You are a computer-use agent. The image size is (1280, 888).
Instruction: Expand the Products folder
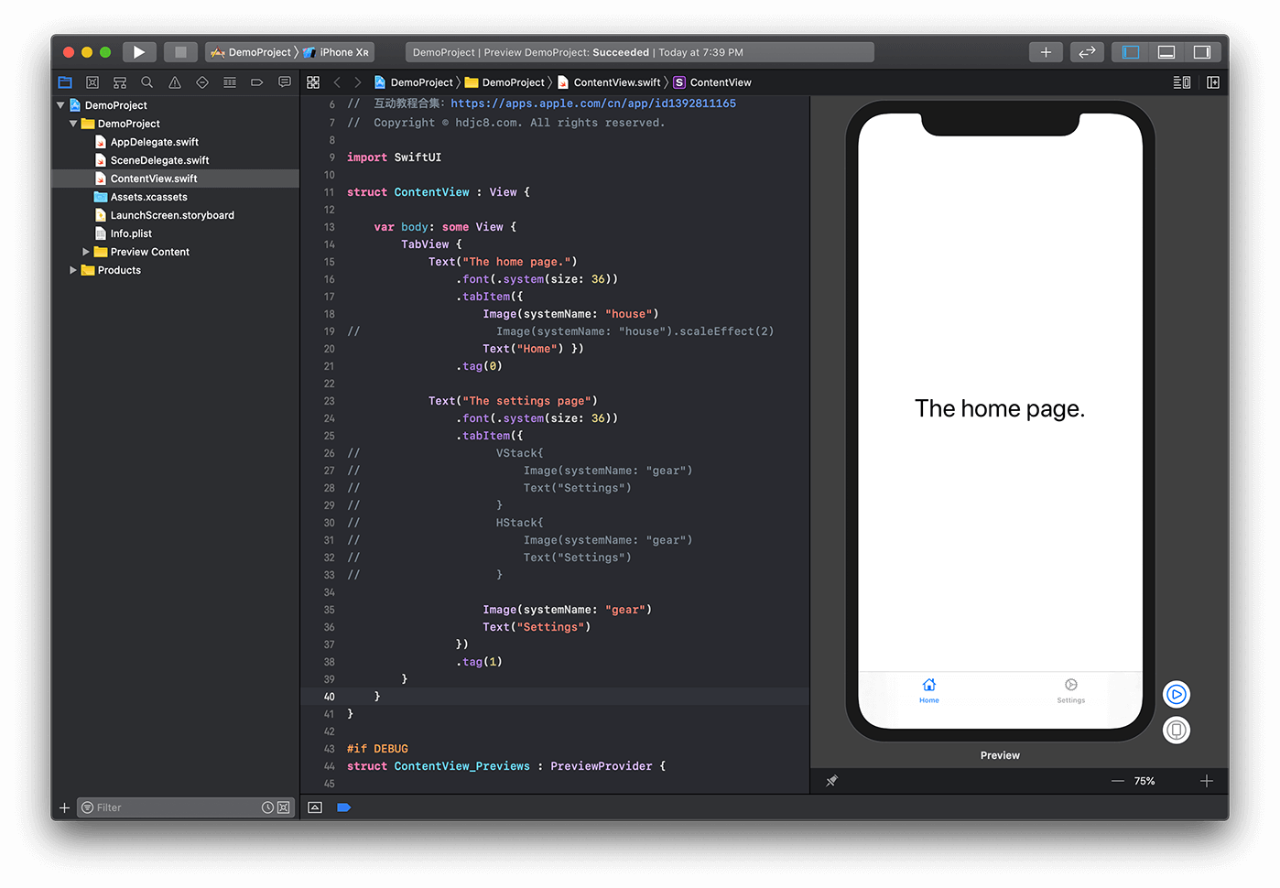point(73,270)
